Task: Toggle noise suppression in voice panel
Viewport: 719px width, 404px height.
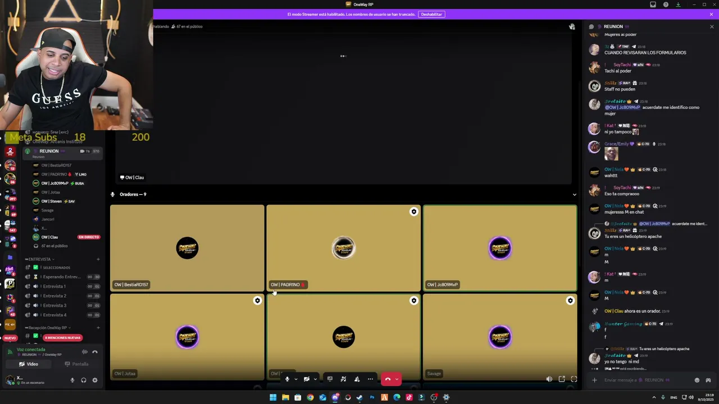Action: pyautogui.click(x=85, y=352)
